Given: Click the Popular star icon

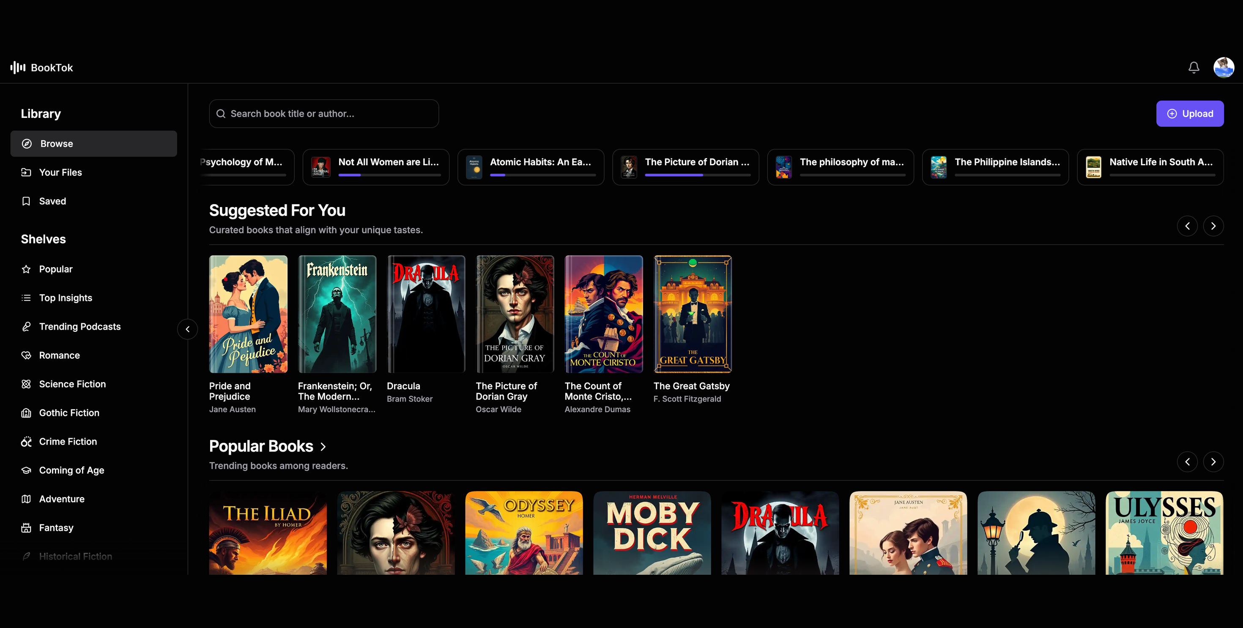Looking at the screenshot, I should [x=26, y=269].
